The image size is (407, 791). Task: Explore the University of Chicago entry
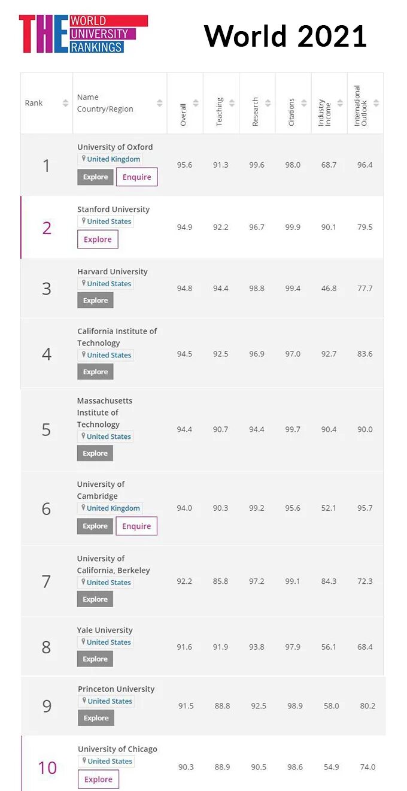pyautogui.click(x=98, y=779)
